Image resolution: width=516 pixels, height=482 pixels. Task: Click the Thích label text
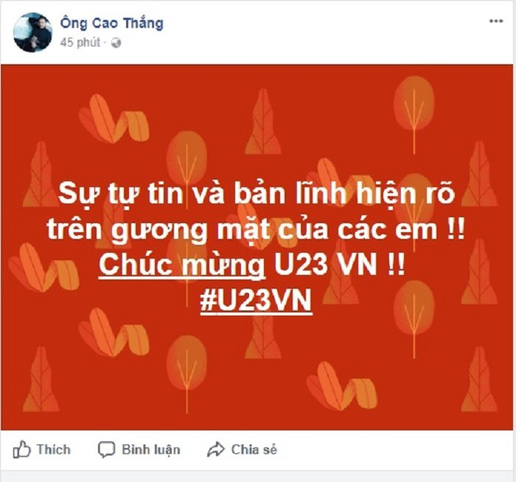(54, 450)
